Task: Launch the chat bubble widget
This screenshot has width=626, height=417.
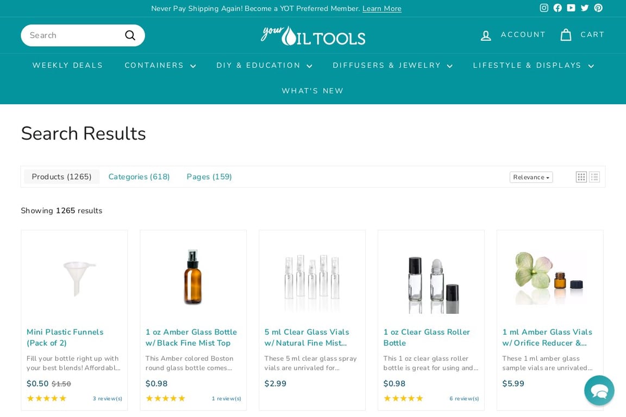Action: point(599,390)
